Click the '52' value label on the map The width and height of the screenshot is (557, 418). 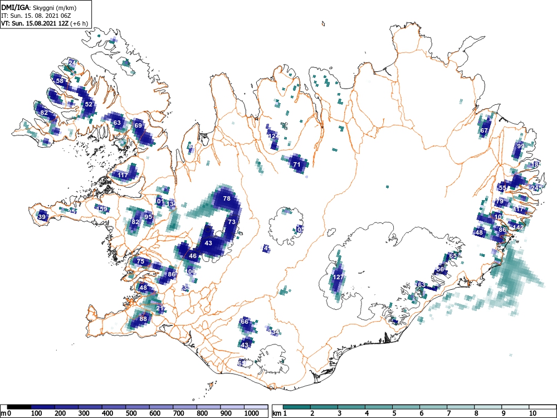pyautogui.click(x=89, y=104)
